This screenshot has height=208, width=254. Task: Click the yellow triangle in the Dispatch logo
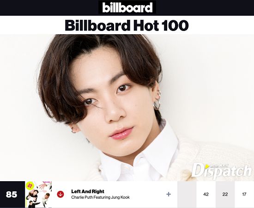click(x=207, y=166)
